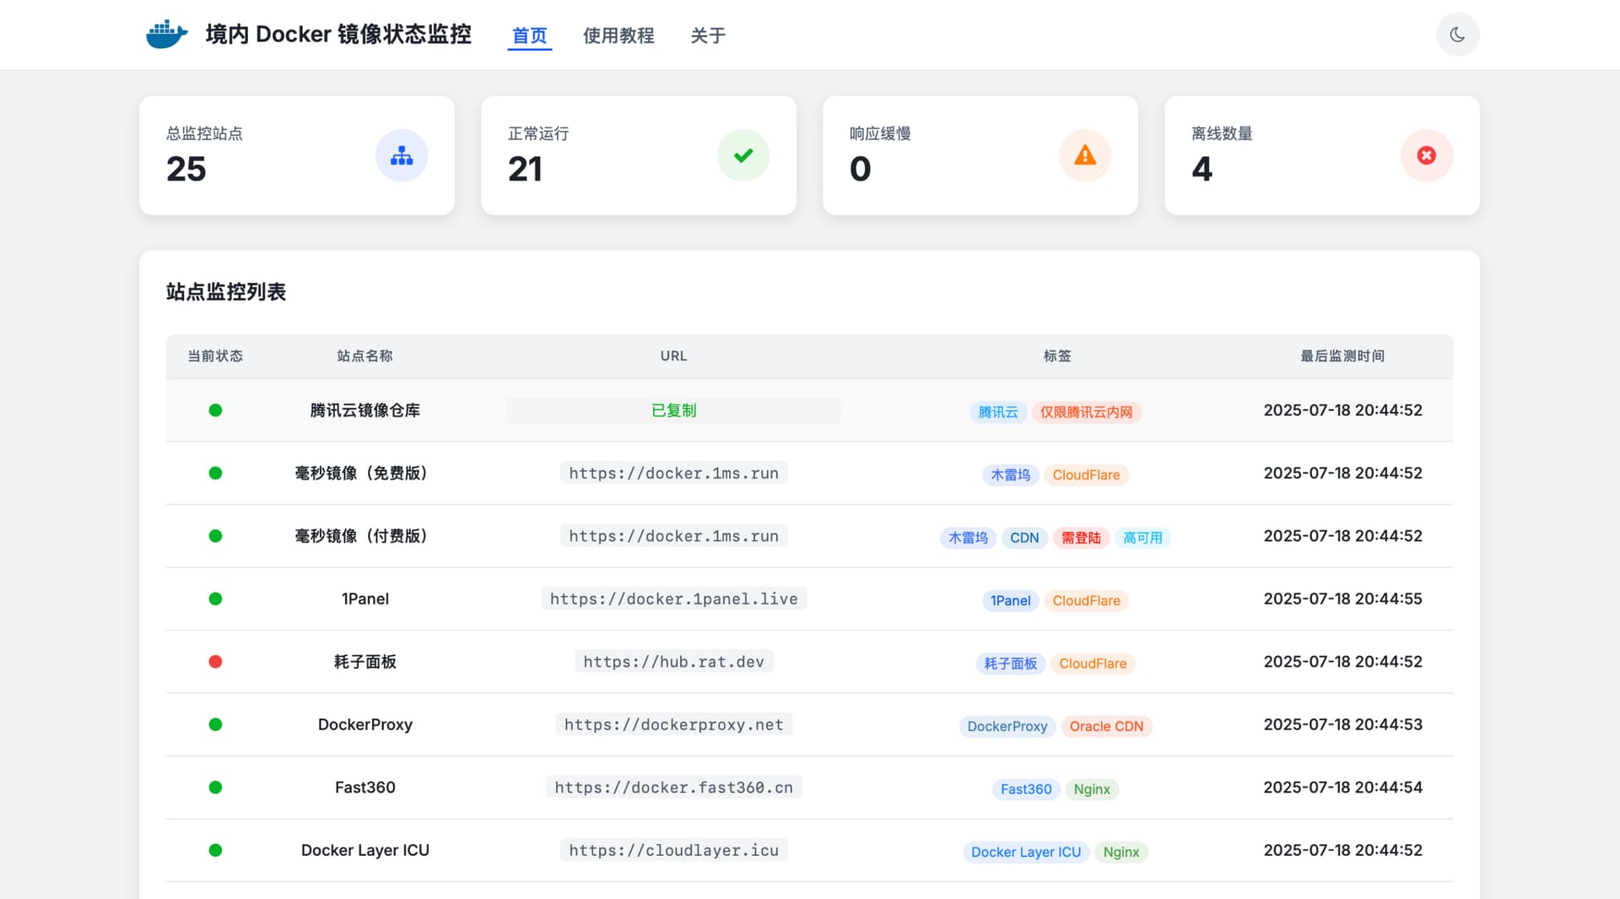The width and height of the screenshot is (1620, 899).
Task: Click the 已复制 URL cell
Action: pyautogui.click(x=674, y=410)
